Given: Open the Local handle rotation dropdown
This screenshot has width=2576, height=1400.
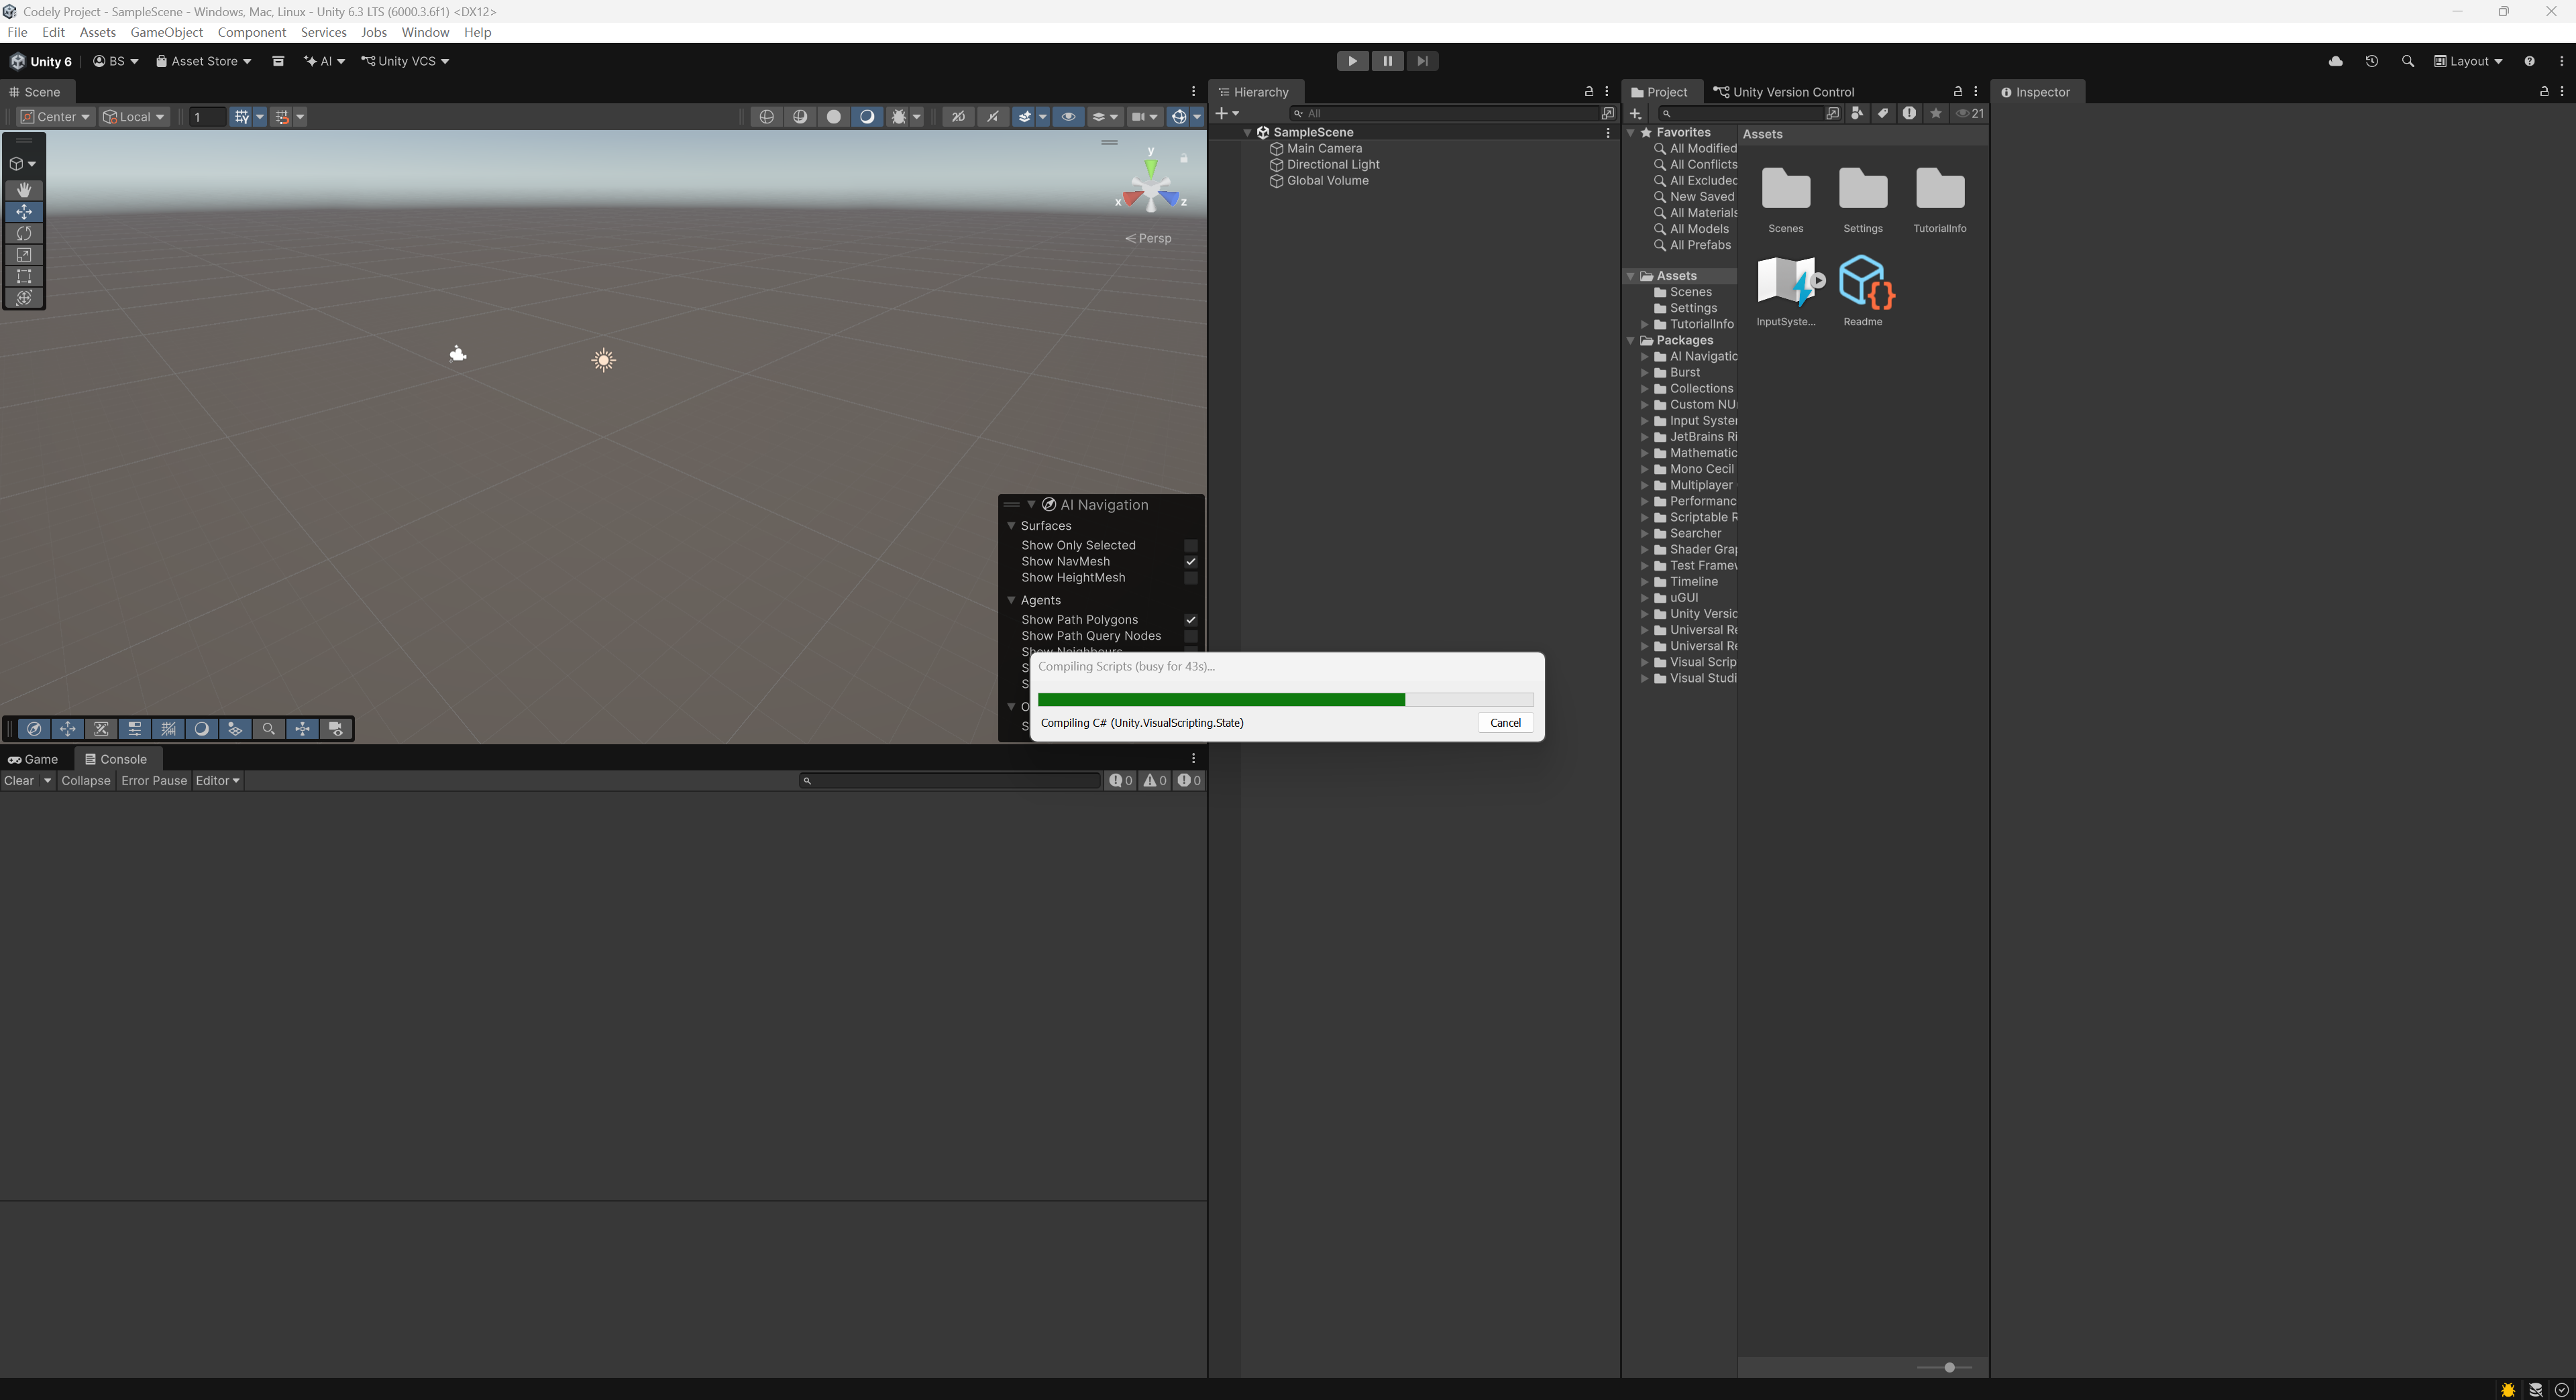Looking at the screenshot, I should [x=135, y=117].
